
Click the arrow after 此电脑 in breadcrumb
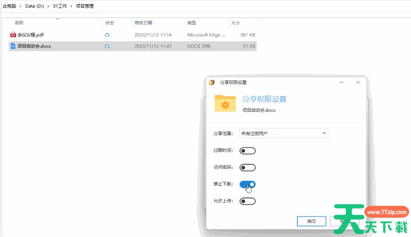(21, 6)
